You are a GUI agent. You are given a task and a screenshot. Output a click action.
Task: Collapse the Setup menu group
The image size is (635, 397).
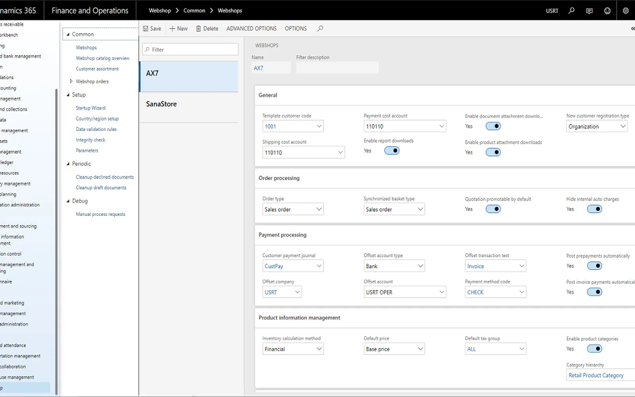tap(68, 95)
